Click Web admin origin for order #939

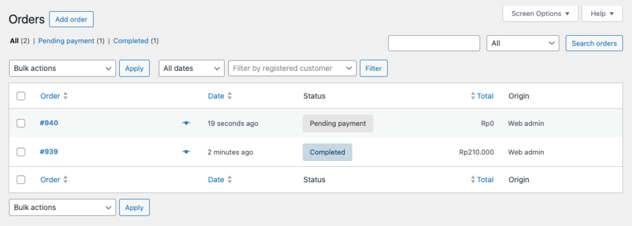click(x=526, y=152)
